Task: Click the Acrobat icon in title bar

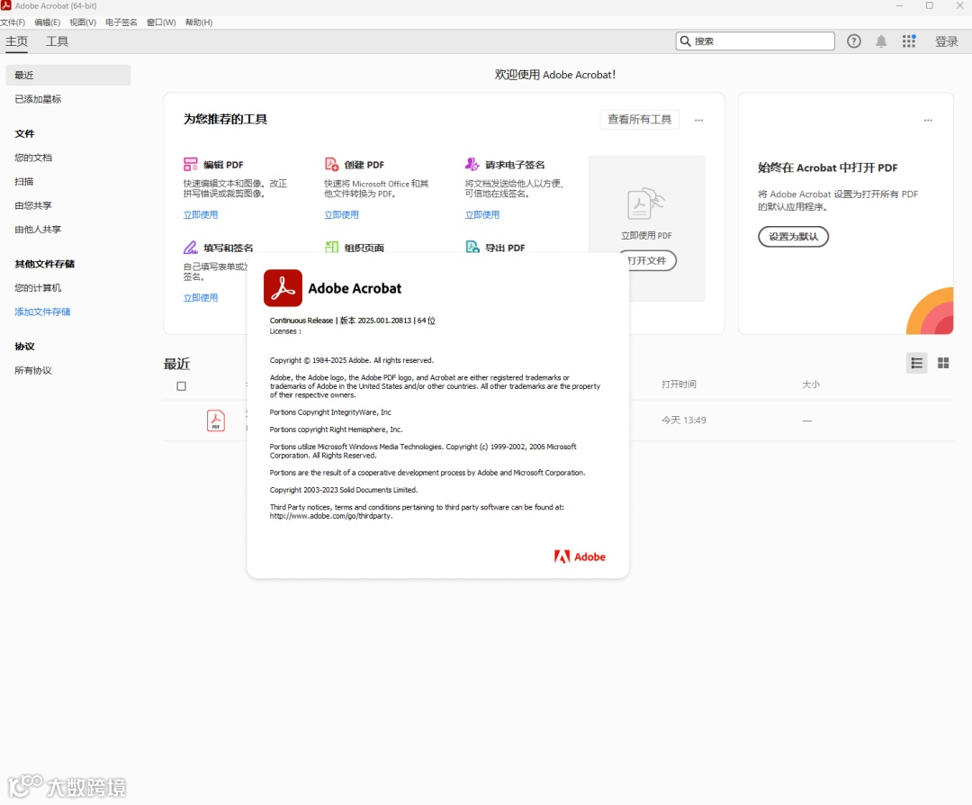Action: click(x=6, y=5)
